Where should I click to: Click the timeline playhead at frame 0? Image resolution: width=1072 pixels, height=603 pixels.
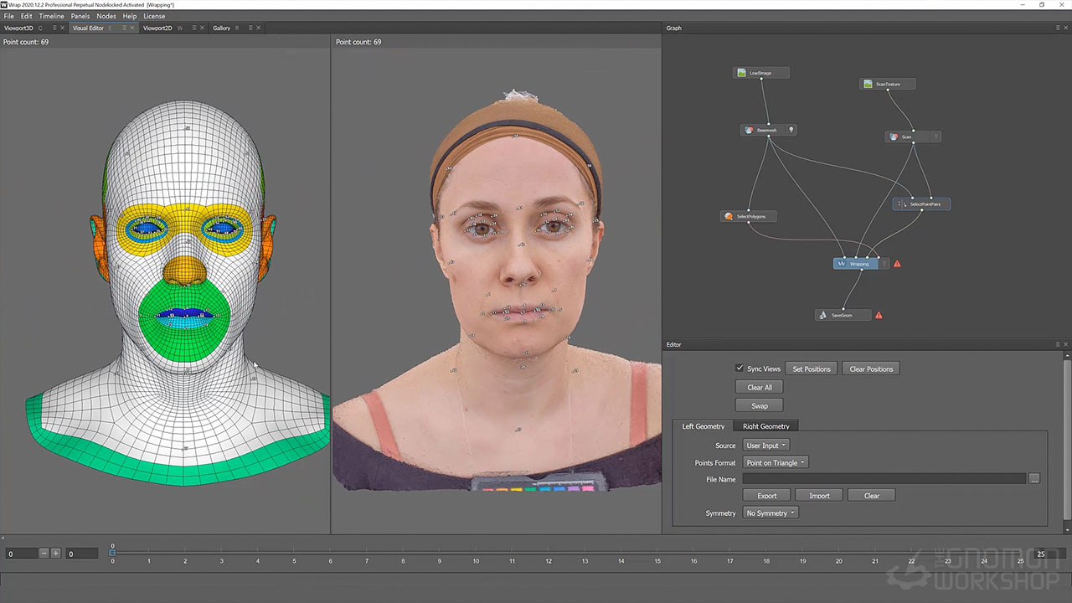point(112,552)
